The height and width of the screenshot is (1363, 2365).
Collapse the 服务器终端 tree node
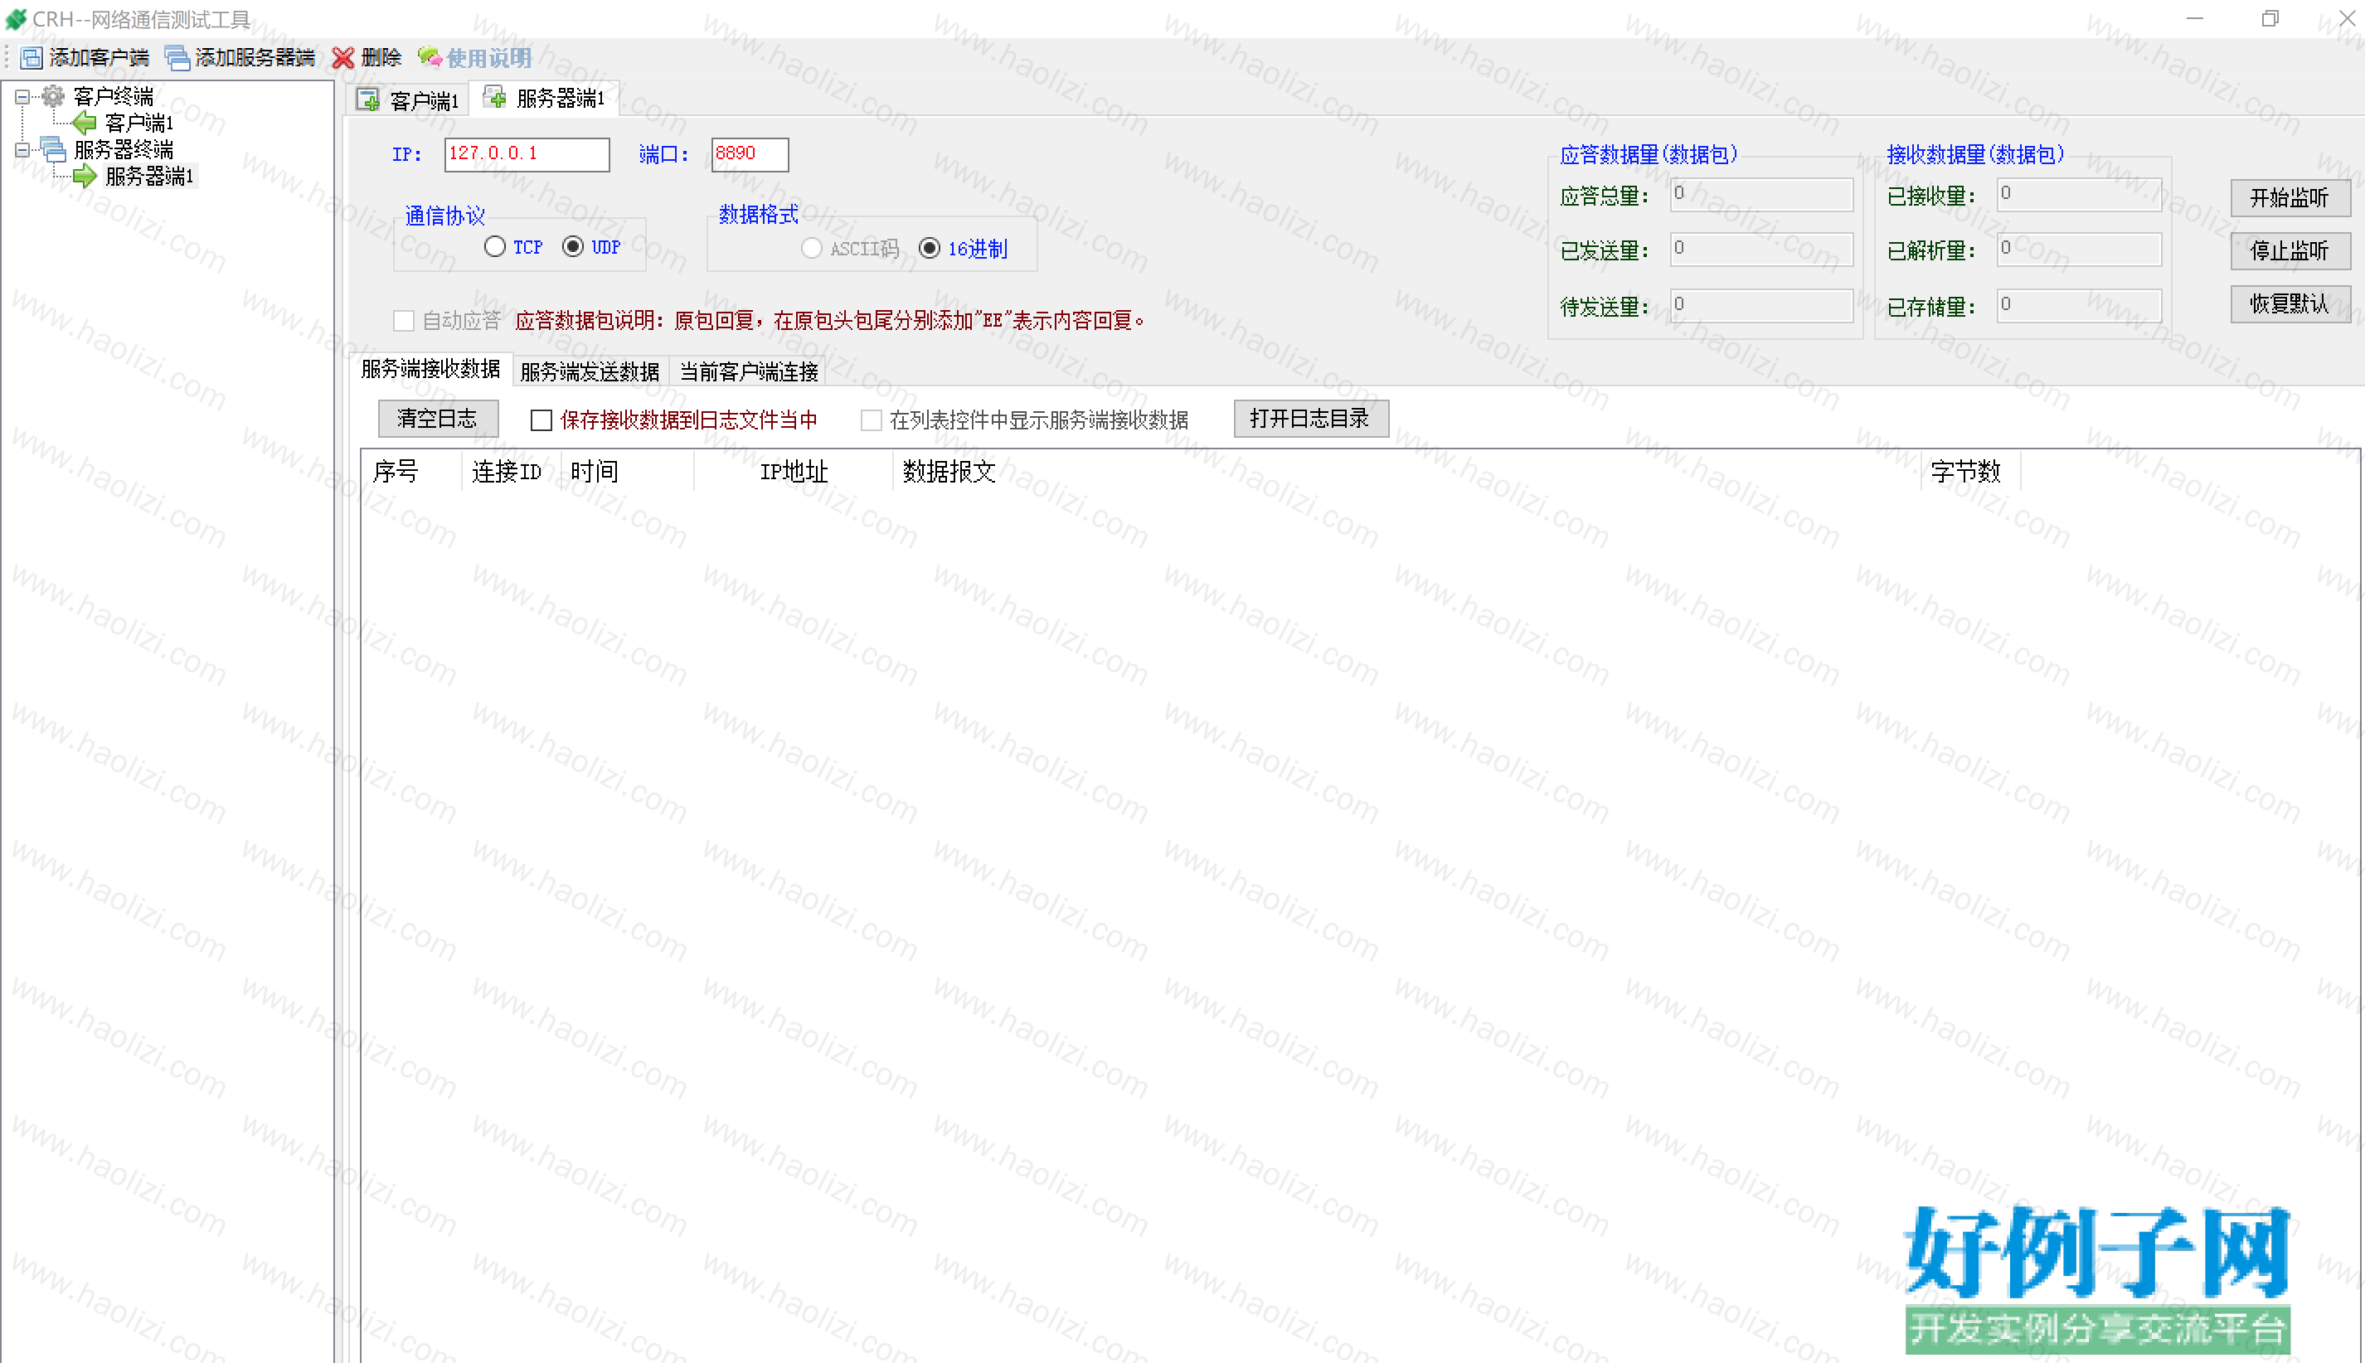[x=22, y=150]
